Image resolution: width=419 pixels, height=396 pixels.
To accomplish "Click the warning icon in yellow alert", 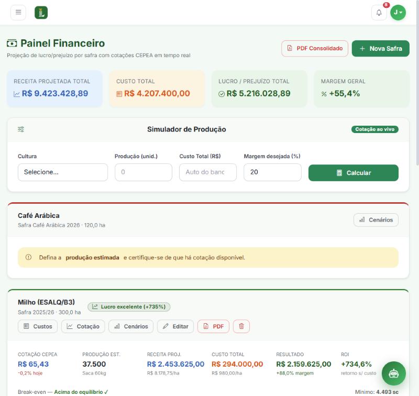I will point(28,257).
